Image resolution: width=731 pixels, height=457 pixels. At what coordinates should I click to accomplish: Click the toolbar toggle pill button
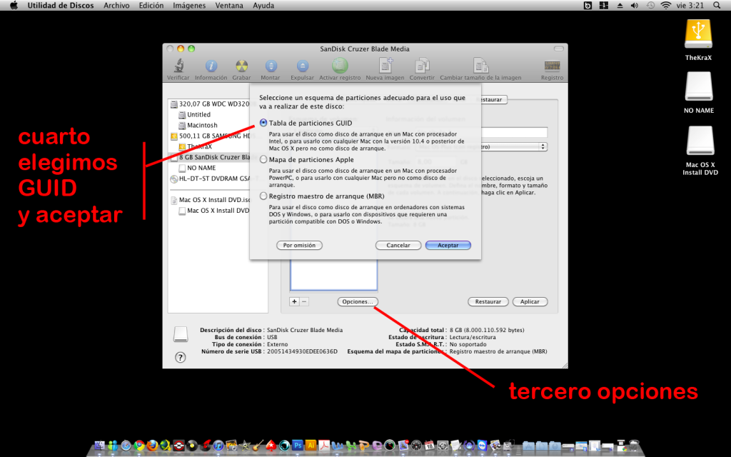(x=558, y=49)
